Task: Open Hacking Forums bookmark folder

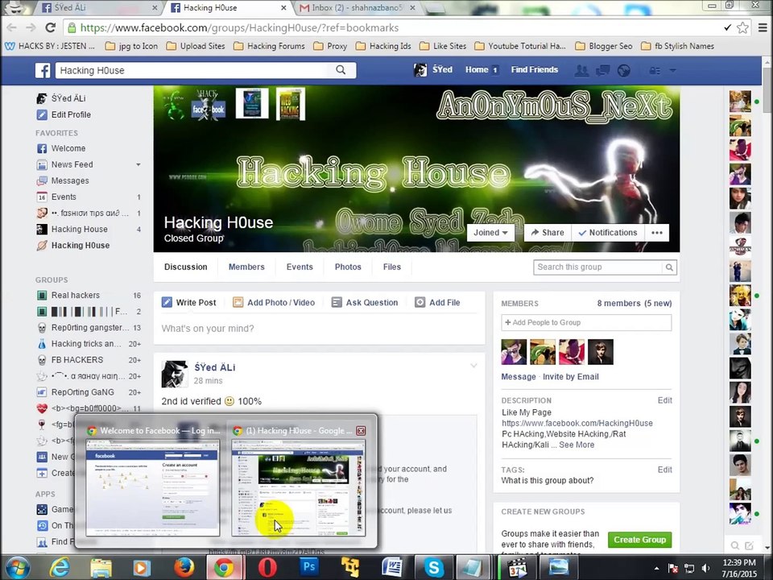Action: pyautogui.click(x=269, y=47)
